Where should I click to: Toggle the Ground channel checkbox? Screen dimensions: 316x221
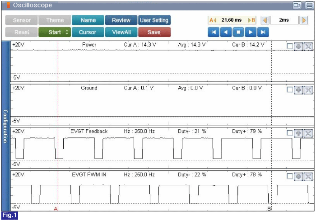pyautogui.click(x=290, y=89)
